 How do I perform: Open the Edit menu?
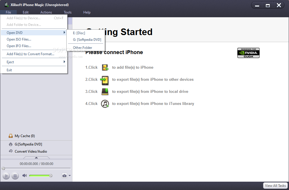26,12
